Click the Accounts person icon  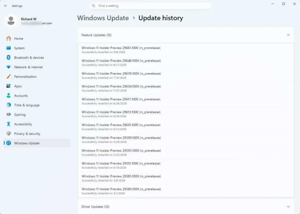8,96
